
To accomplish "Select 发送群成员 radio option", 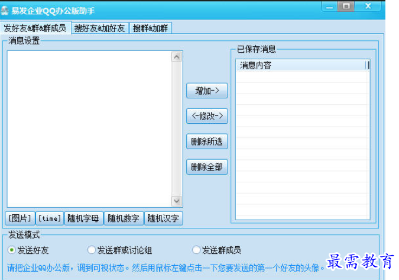I will coord(216,250).
